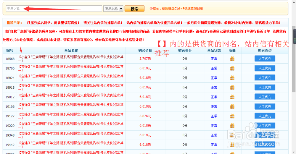Click the price 3.707元 in row 18568
The height and width of the screenshot is (154, 296).
coord(145,59)
